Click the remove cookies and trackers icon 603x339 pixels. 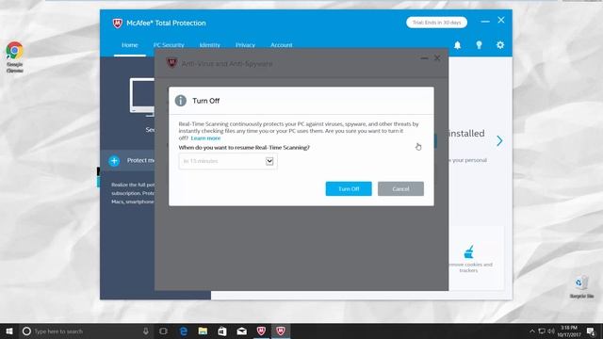point(468,252)
